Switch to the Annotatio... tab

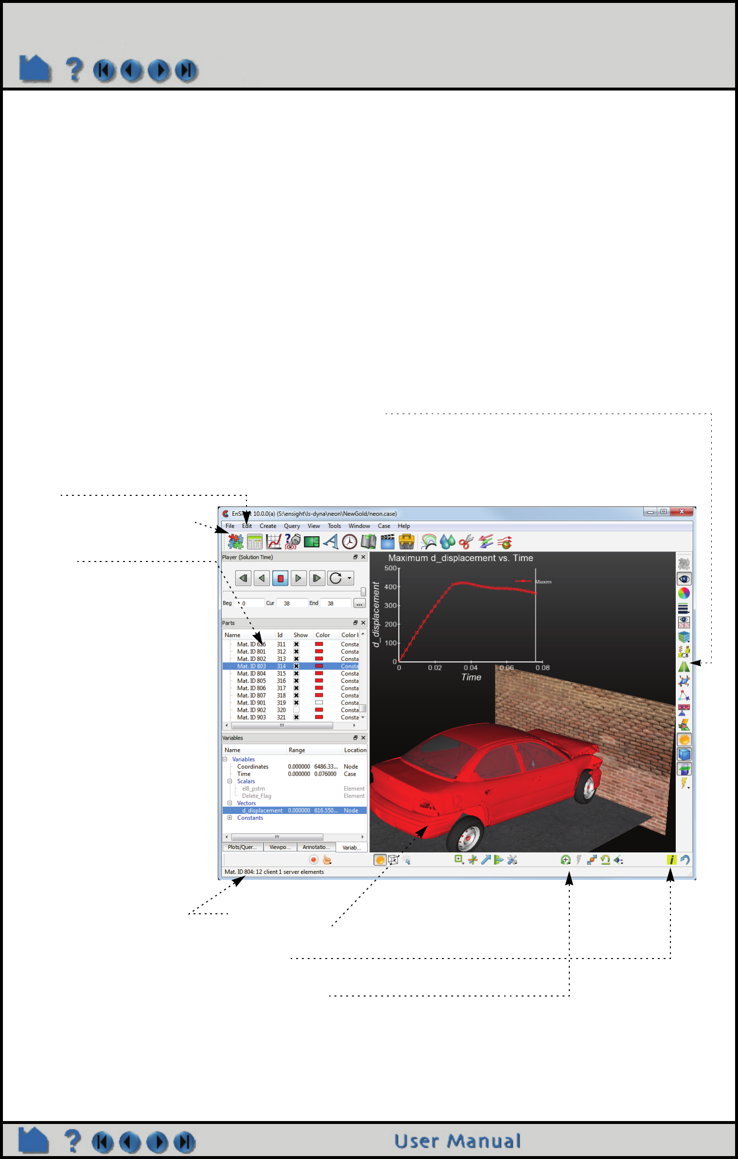(x=316, y=847)
